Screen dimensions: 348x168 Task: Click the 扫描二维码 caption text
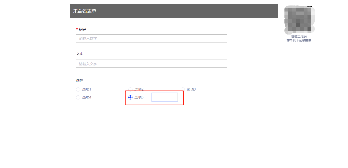(x=299, y=37)
